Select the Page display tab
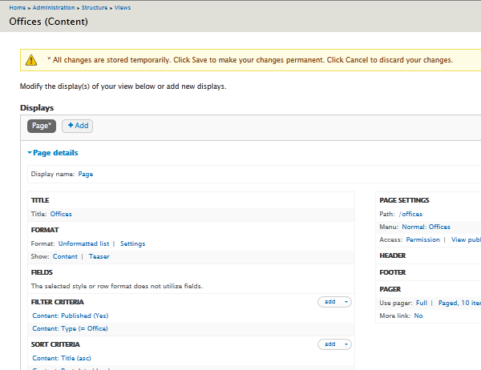Viewport: 481px width, 370px height. (x=42, y=126)
